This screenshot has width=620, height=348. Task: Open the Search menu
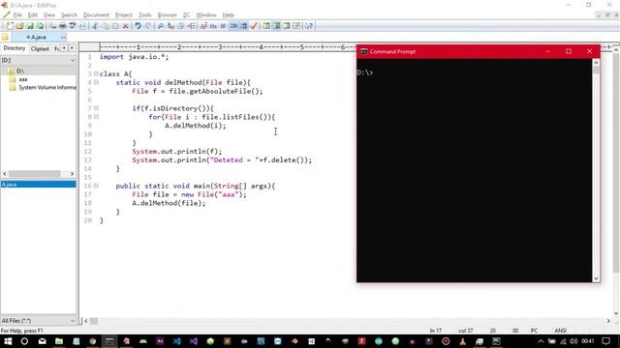coord(69,15)
